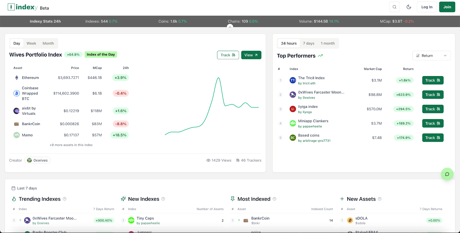460x233 pixels.
Task: Open Miniapp Clankers avatar
Action: (293, 123)
